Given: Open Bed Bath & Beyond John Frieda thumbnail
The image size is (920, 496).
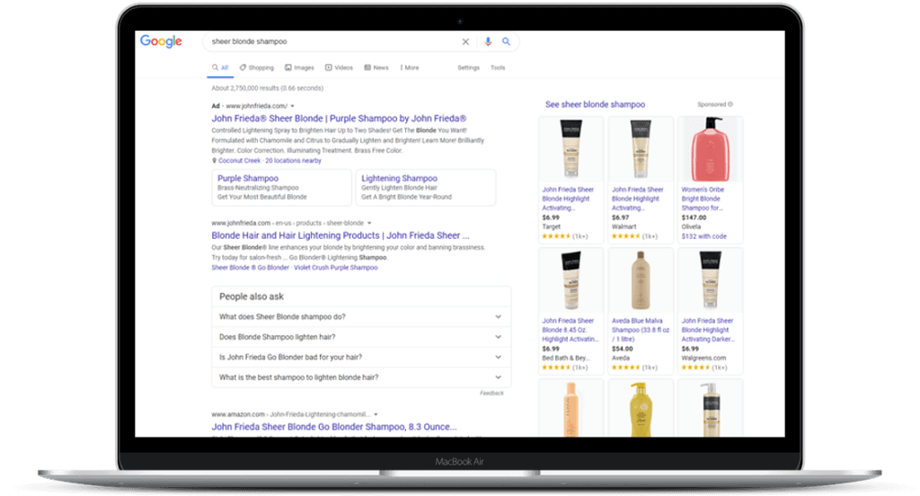Looking at the screenshot, I should 571,280.
